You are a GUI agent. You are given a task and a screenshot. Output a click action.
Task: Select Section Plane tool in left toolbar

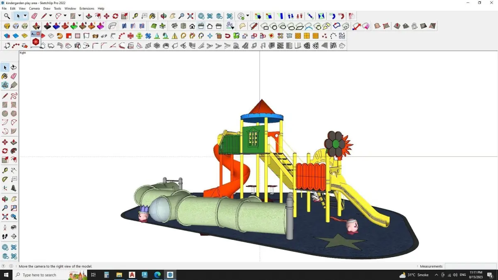[14, 236]
